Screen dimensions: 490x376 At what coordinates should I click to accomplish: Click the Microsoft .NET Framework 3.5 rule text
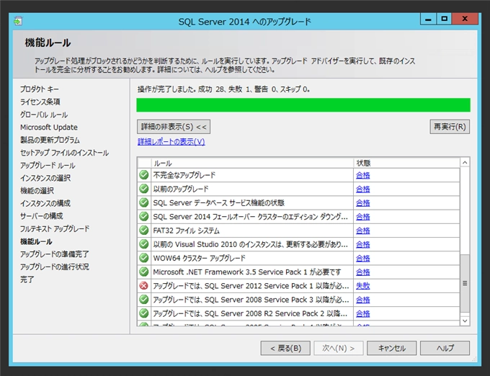pos(247,272)
